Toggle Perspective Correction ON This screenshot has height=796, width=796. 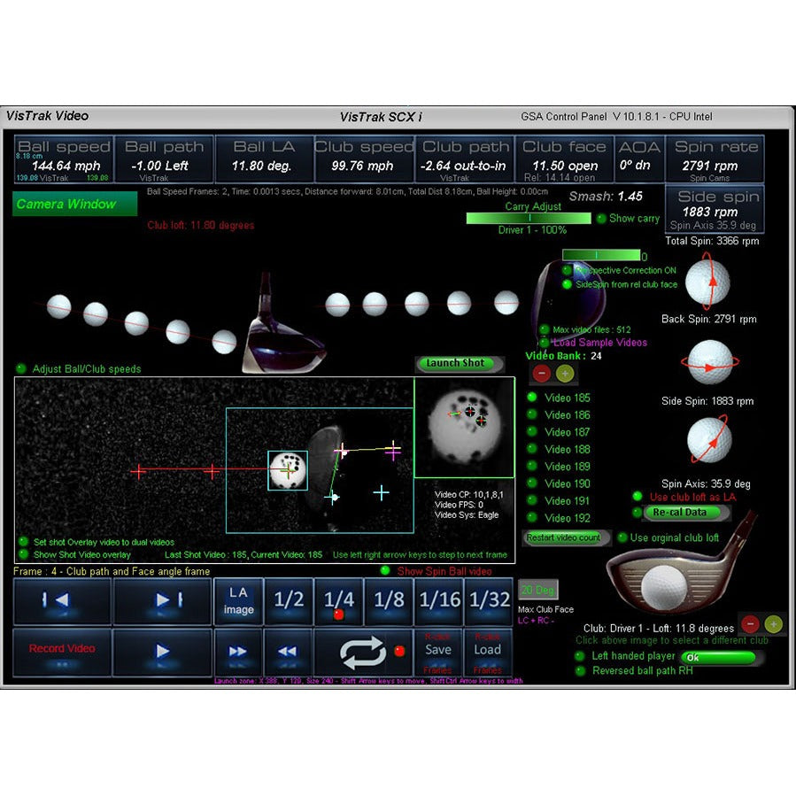tap(567, 270)
